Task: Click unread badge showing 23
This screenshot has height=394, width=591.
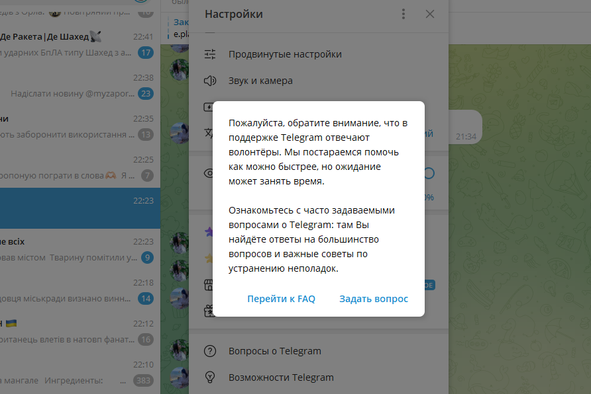Action: [146, 94]
